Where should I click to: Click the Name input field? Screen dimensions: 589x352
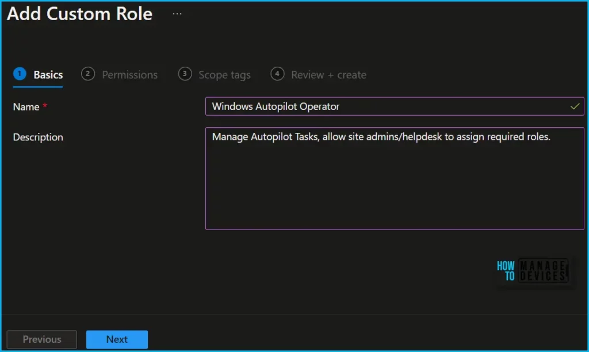tap(395, 106)
